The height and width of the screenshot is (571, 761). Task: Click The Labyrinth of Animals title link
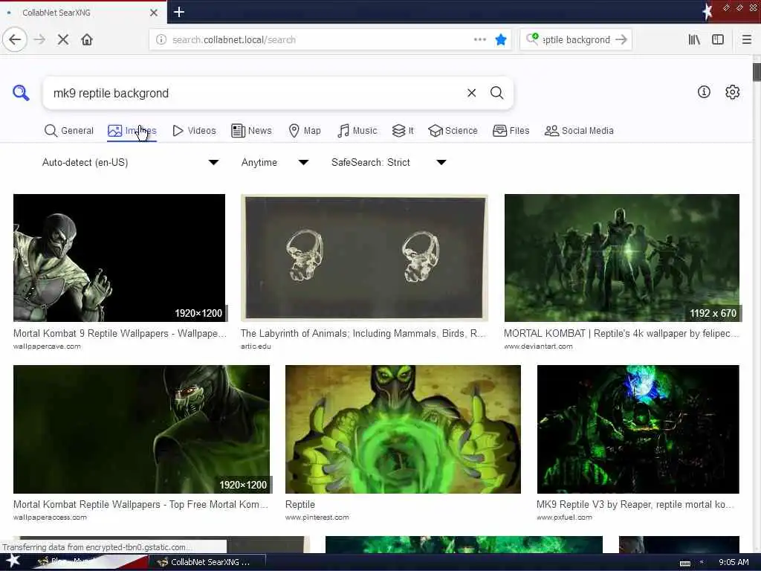363,334
